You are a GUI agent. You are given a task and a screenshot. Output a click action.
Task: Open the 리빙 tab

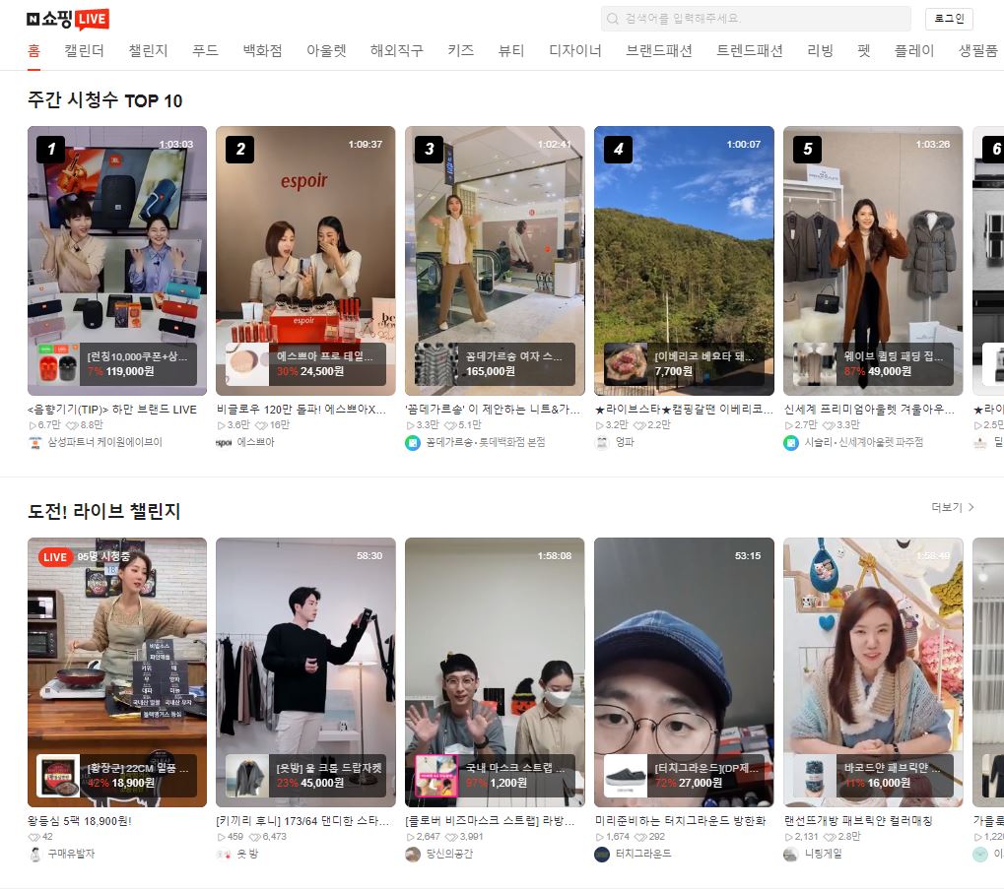coord(820,50)
